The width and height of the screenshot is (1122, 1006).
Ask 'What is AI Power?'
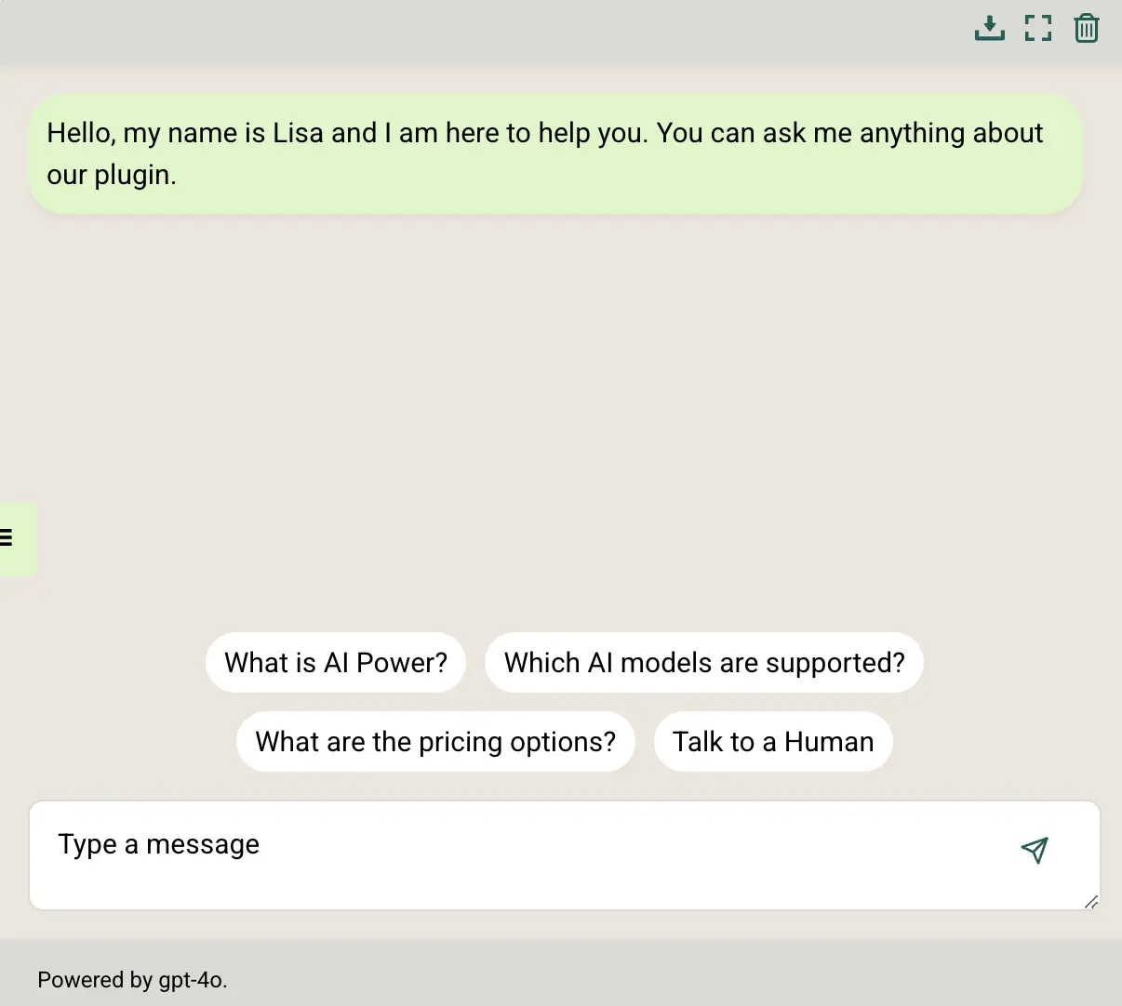pyautogui.click(x=335, y=662)
